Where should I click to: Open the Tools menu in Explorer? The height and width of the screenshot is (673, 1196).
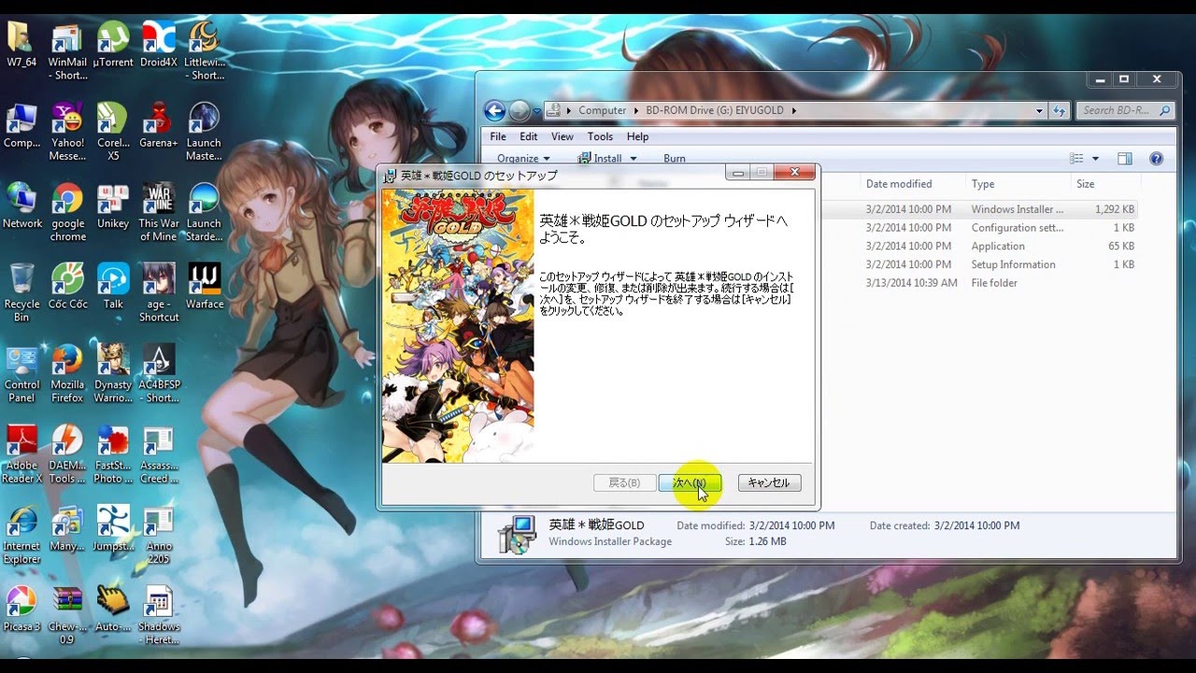pyautogui.click(x=600, y=136)
